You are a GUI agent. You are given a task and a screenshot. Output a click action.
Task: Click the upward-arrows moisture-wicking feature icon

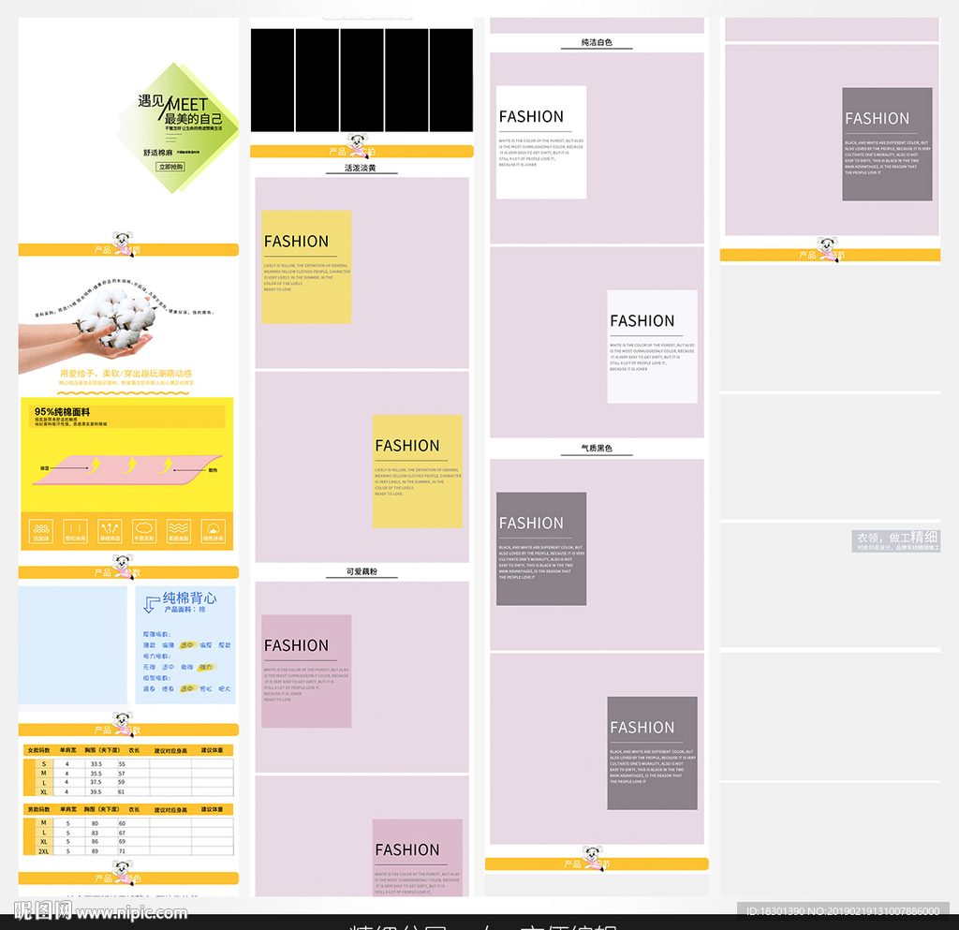[x=110, y=531]
